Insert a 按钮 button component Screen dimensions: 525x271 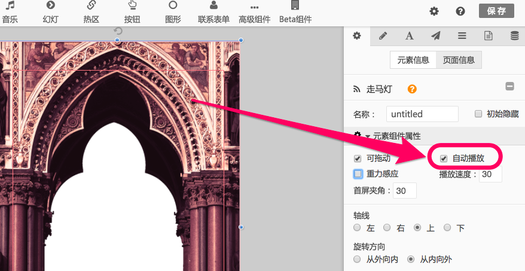tap(132, 11)
